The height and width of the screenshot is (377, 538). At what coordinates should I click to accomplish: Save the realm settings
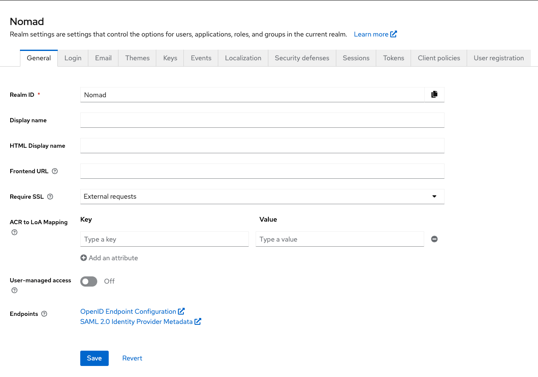click(x=94, y=358)
